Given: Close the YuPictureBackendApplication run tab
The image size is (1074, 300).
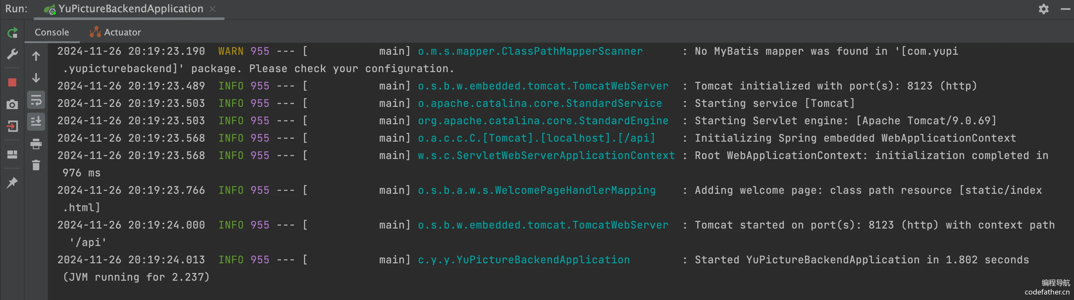Looking at the screenshot, I should coord(212,9).
